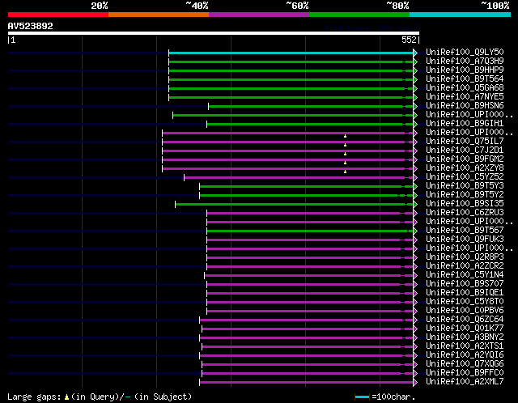Select the UniRef100_B9T5Y2 label
This screenshot has width=518, height=403.
pos(465,195)
